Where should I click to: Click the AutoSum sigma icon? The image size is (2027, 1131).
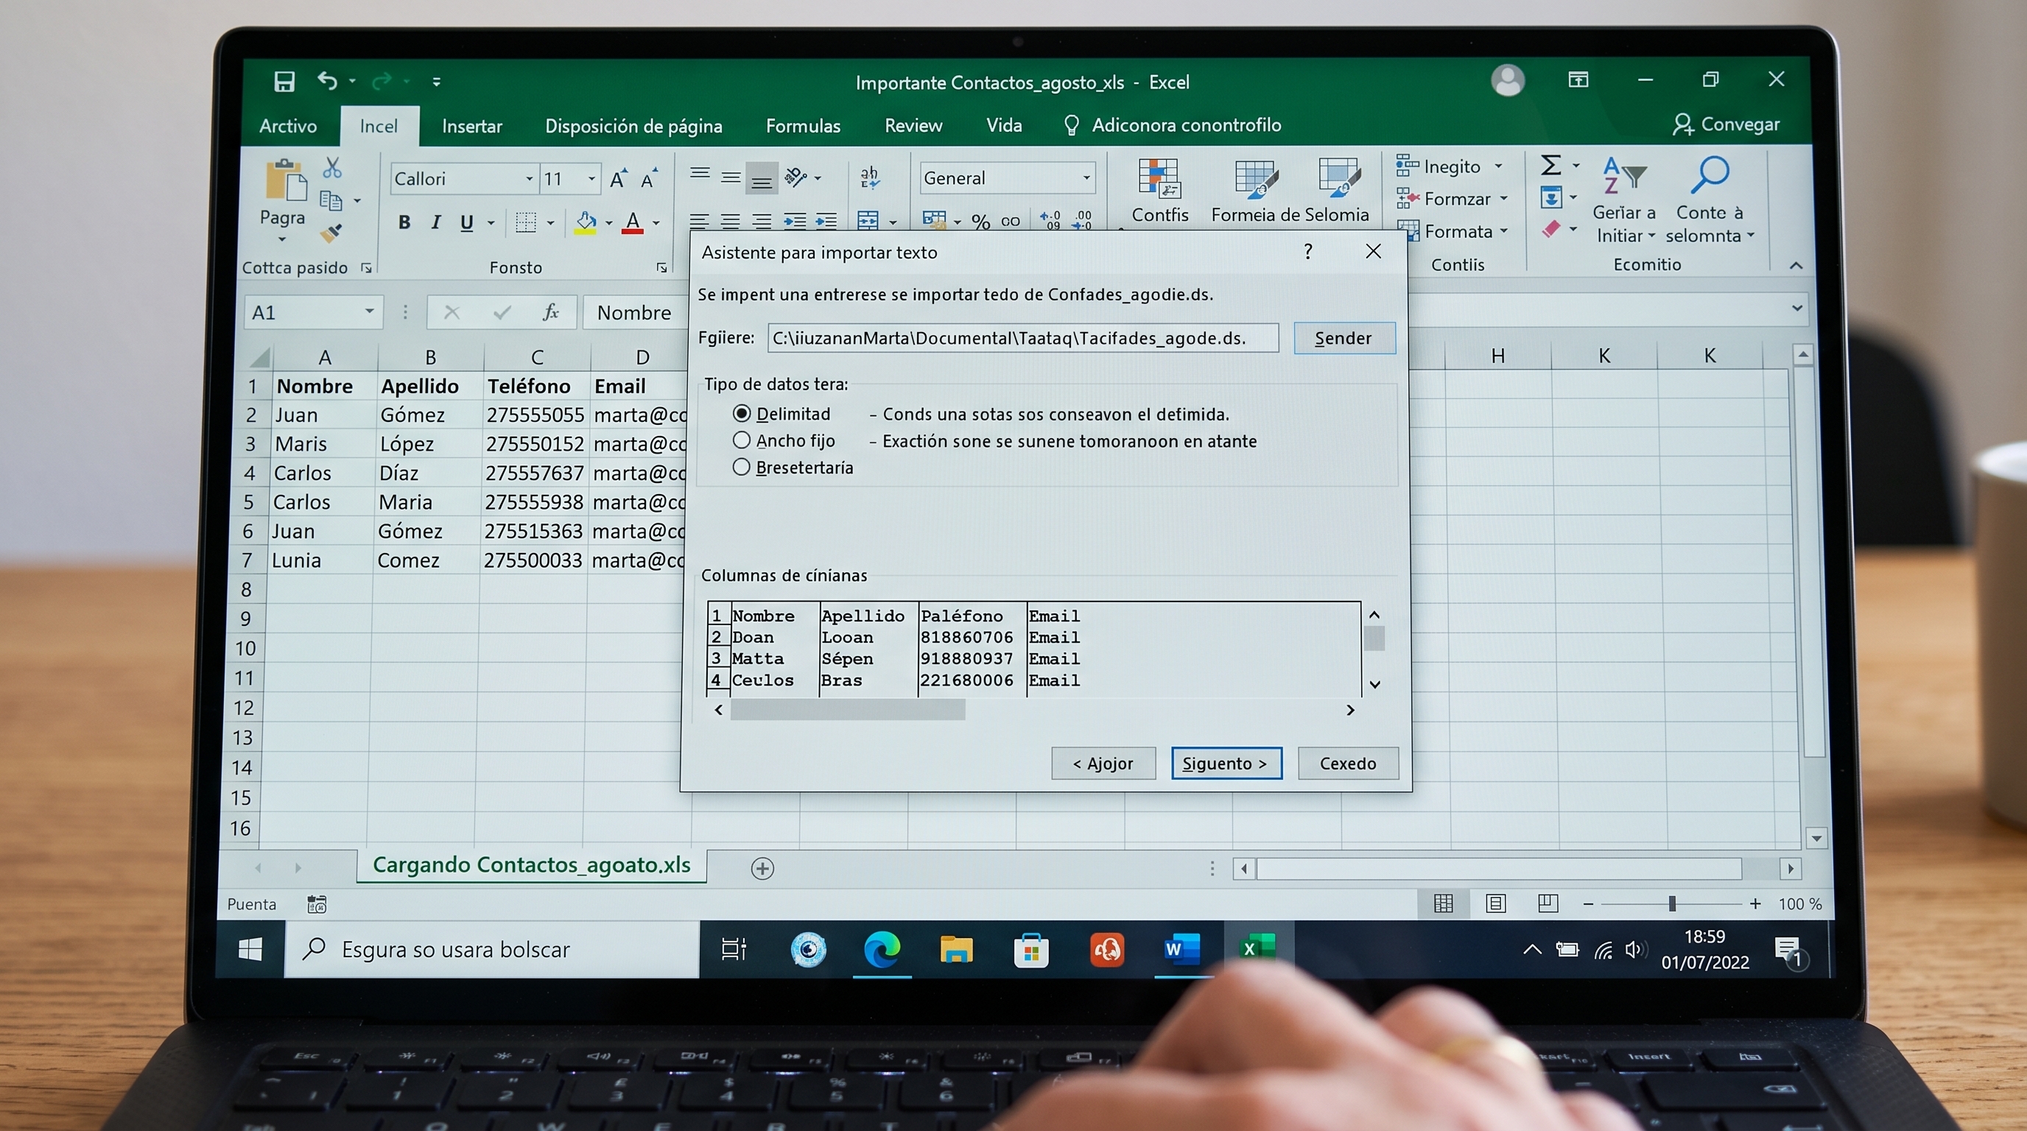click(1550, 164)
